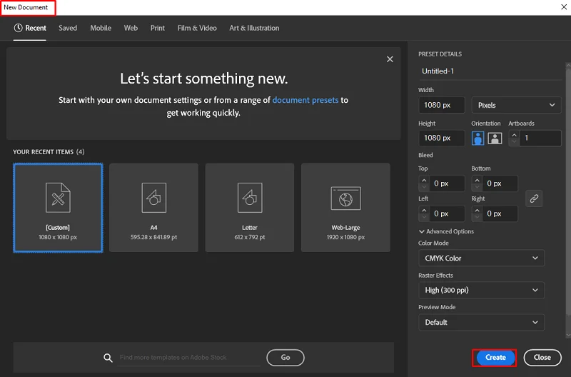The width and height of the screenshot is (571, 377).
Task: Decrease Left bleed with down arrow
Action: click(x=424, y=217)
